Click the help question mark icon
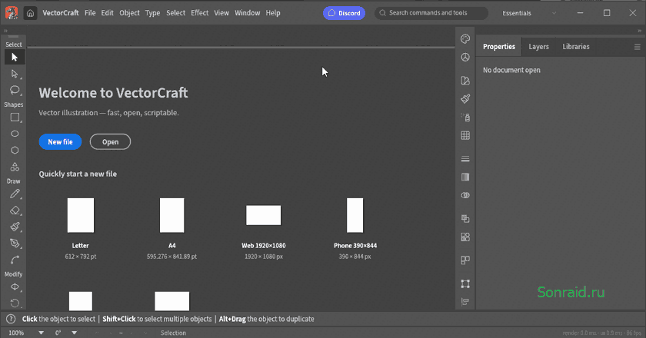The width and height of the screenshot is (646, 338). [x=11, y=319]
